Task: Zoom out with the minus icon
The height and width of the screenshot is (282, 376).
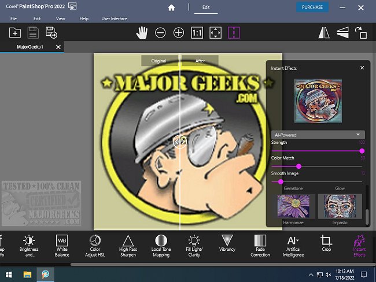Action: point(160,32)
